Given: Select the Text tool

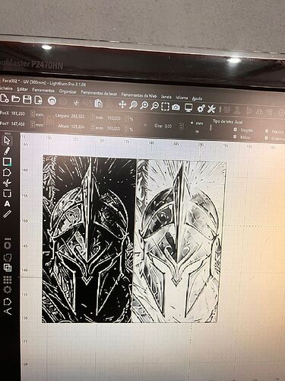Looking at the screenshot, I should tap(8, 203).
